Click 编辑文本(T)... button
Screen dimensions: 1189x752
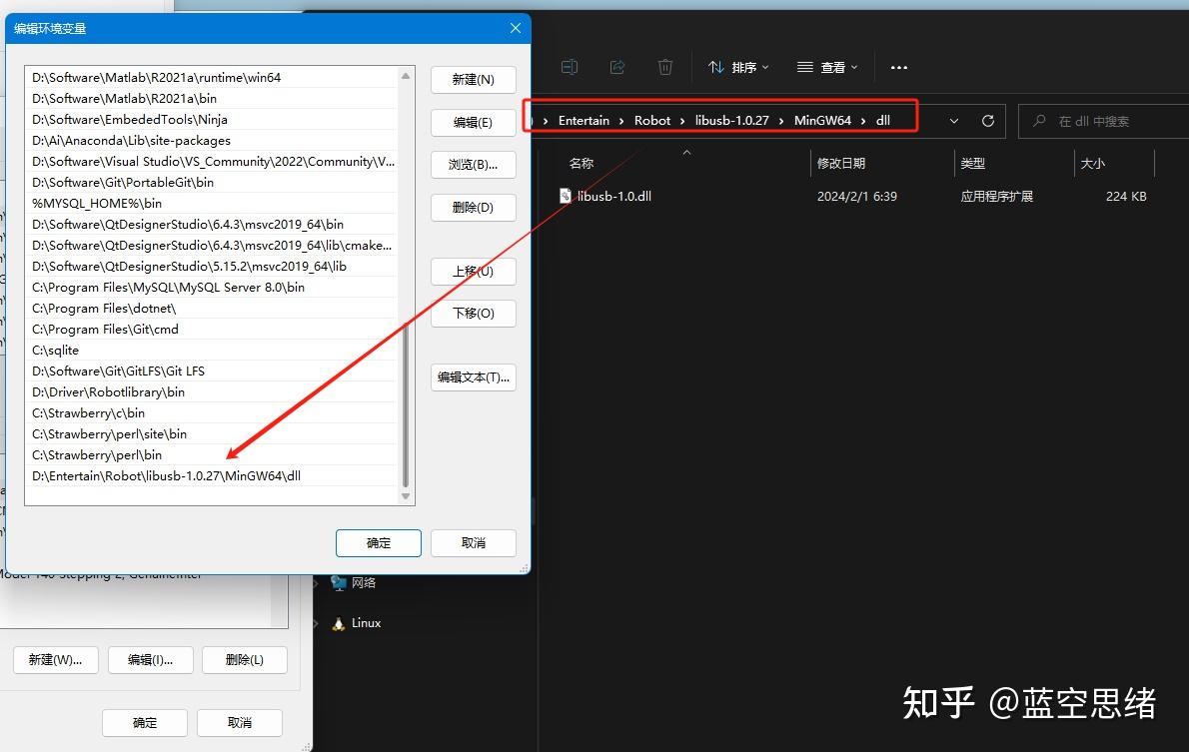474,376
